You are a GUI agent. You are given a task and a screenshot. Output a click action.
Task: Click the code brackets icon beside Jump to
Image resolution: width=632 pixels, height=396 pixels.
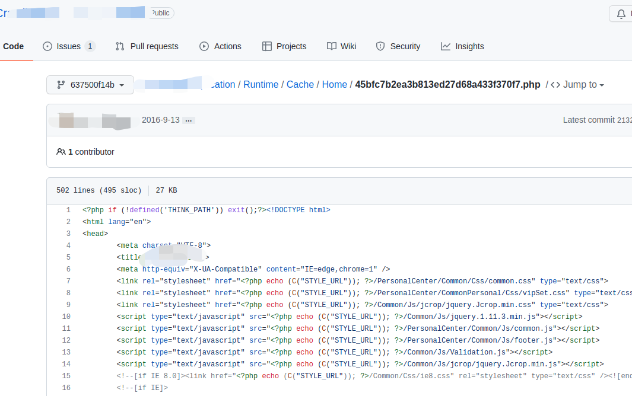coord(555,85)
